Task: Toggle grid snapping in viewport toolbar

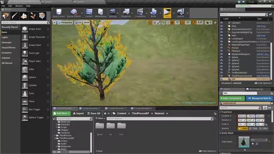Action: pos(172,23)
